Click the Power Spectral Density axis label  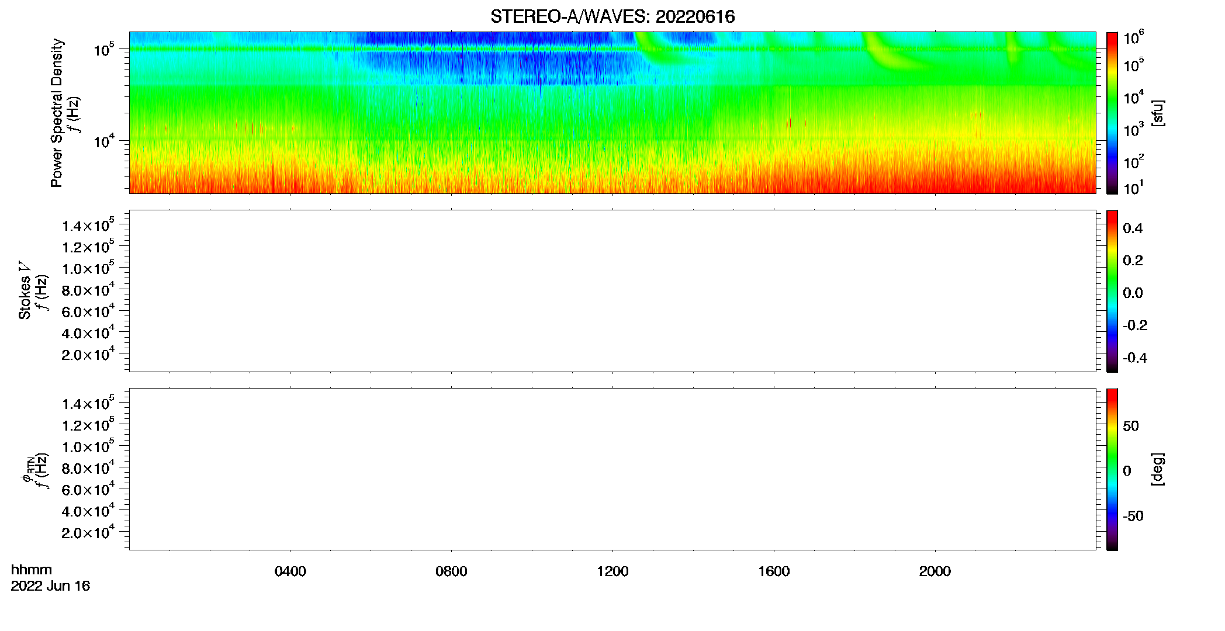(57, 113)
